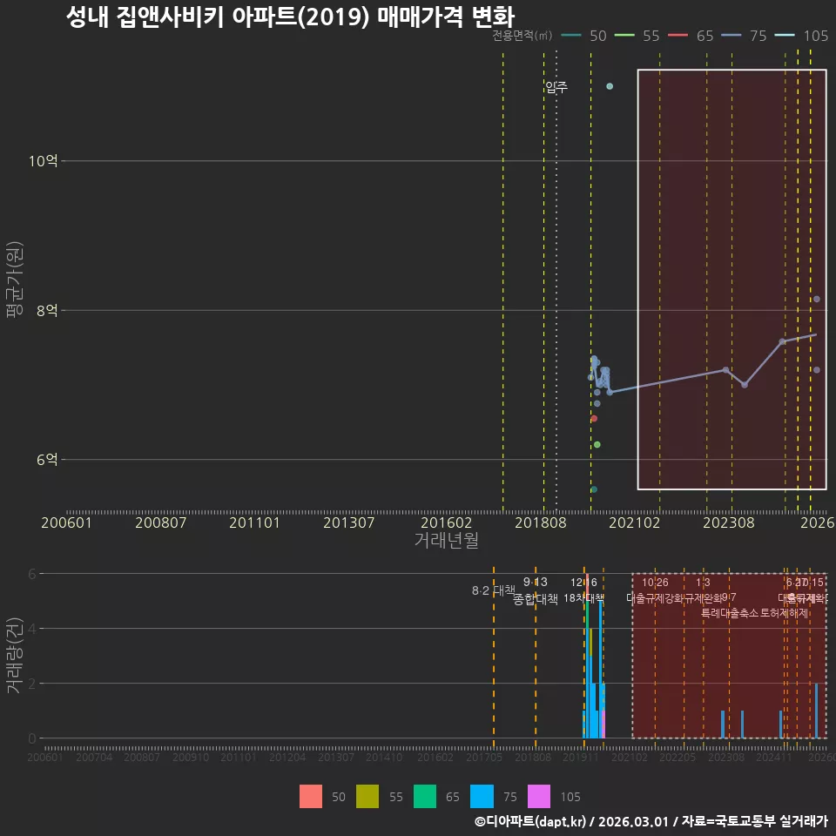Viewport: 836px width, 836px height.
Task: Click the '거래량(건)' axis title
Action: click(x=15, y=655)
